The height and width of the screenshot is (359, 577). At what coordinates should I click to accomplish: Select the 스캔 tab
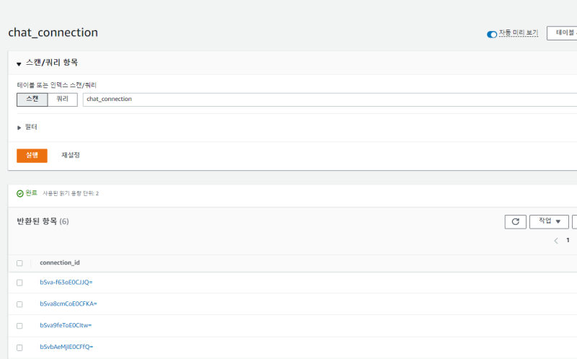point(32,99)
